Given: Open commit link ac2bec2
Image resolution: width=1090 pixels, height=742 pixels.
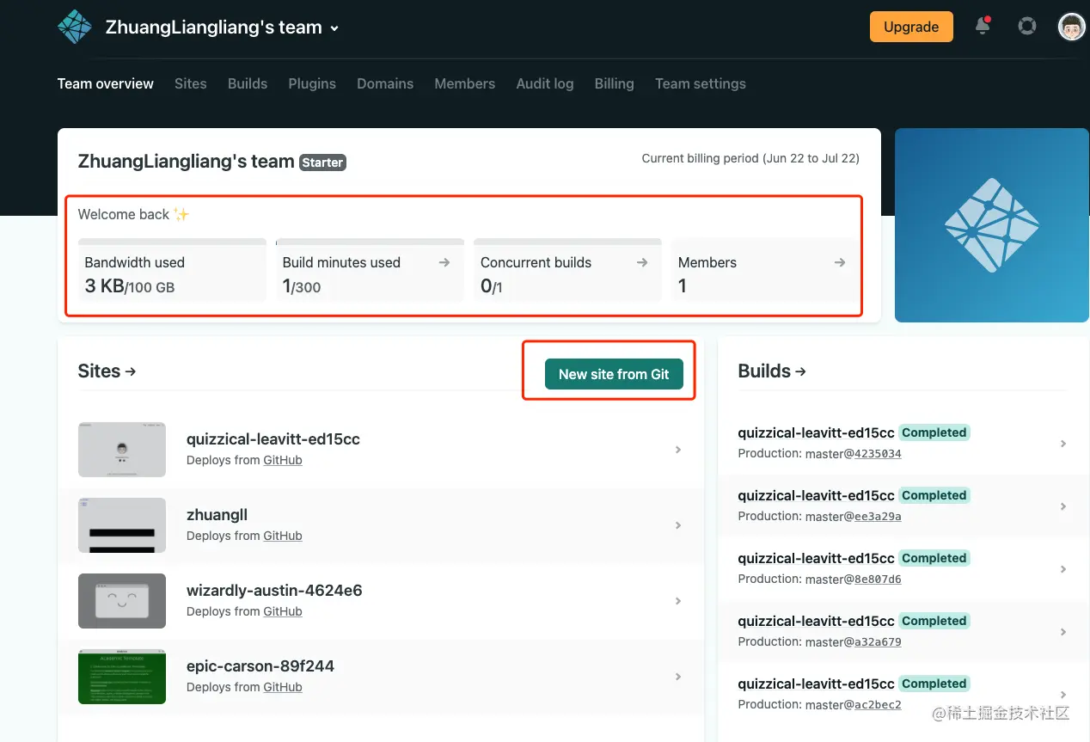Looking at the screenshot, I should [x=878, y=704].
